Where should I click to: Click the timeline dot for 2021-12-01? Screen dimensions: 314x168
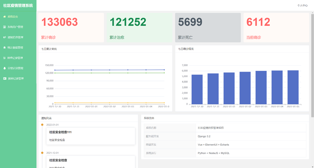click(42, 153)
